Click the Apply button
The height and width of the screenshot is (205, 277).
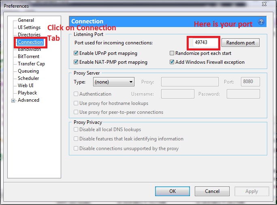point(251,191)
